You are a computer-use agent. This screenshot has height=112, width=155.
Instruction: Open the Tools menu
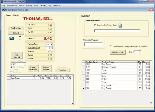coord(36,5)
